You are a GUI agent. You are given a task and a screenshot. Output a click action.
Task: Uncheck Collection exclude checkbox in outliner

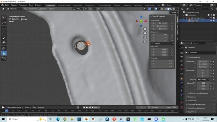tap(209, 15)
